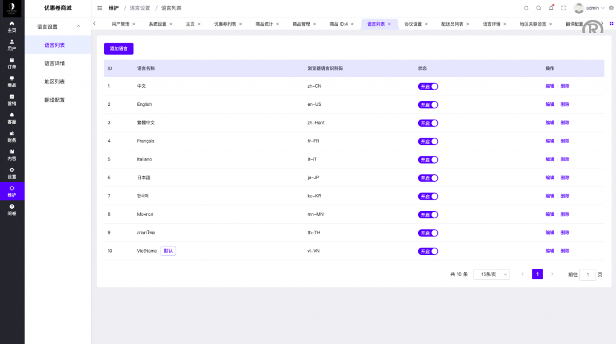Turn off VietName language status toggle
The height and width of the screenshot is (344, 616).
pos(428,251)
